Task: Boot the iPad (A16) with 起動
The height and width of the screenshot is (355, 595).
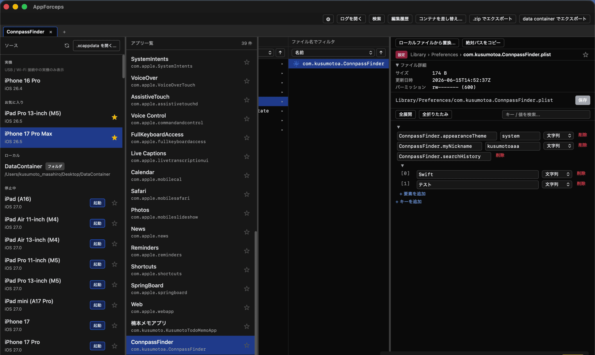Action: click(x=97, y=203)
